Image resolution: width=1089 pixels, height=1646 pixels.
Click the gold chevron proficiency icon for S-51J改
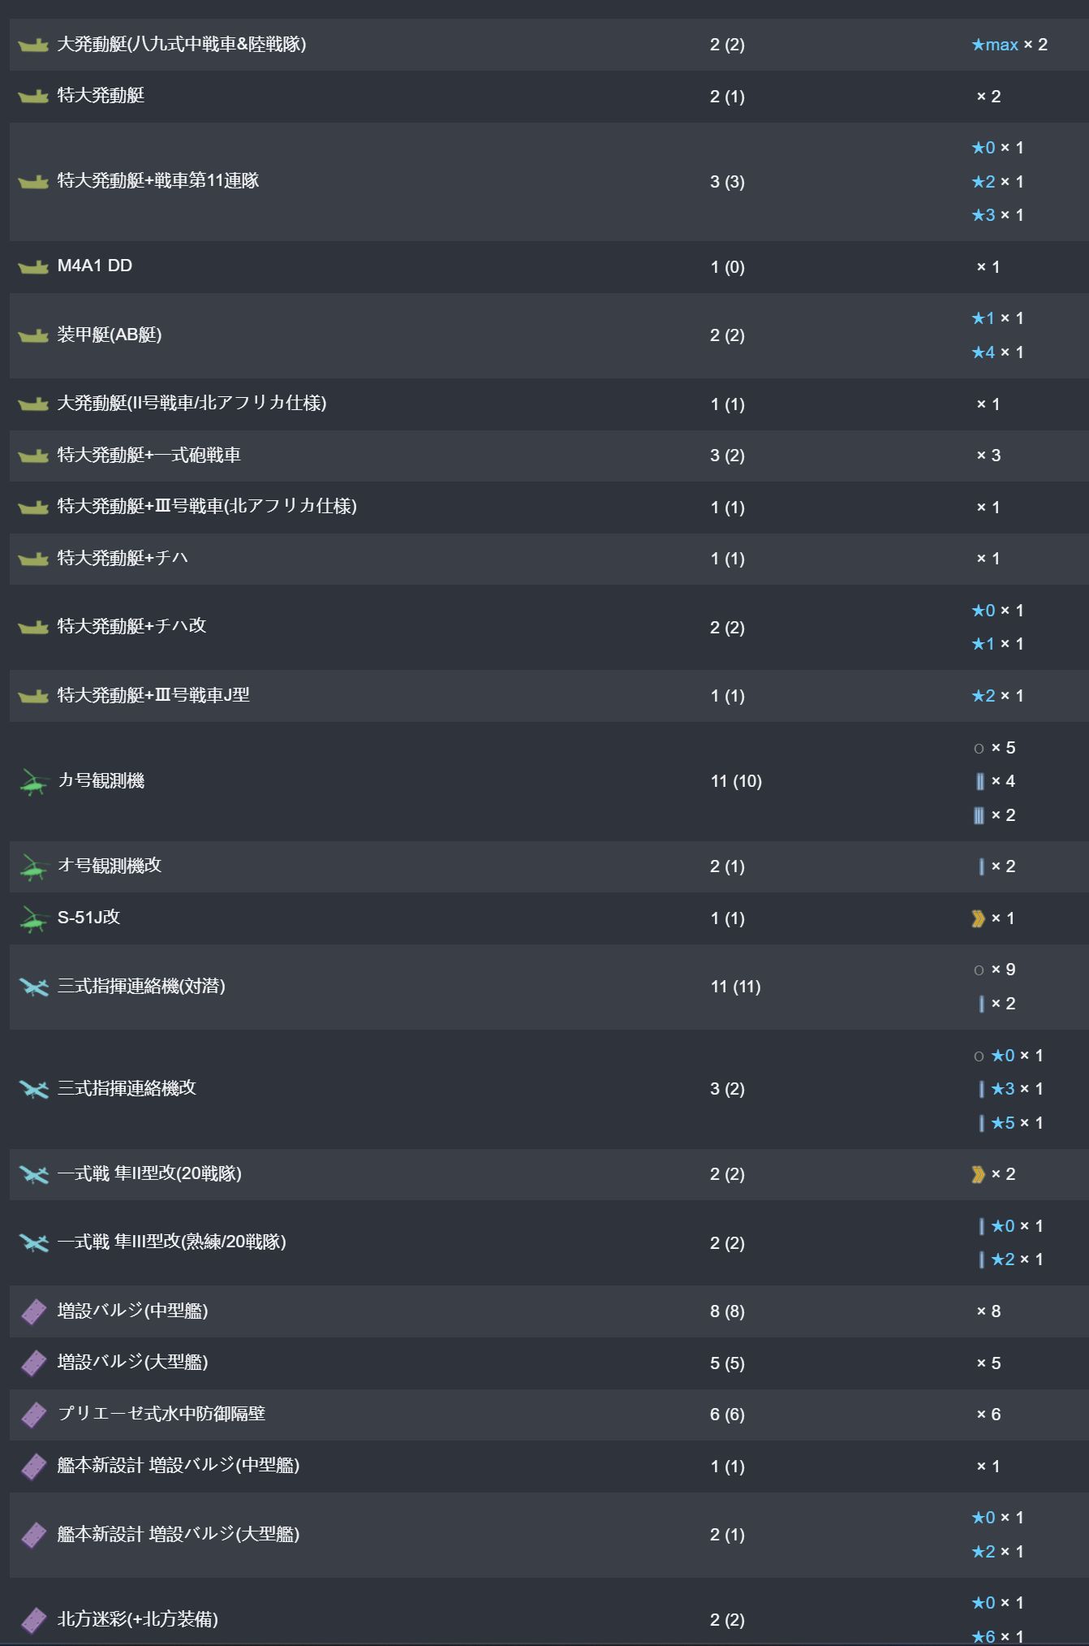tap(978, 918)
